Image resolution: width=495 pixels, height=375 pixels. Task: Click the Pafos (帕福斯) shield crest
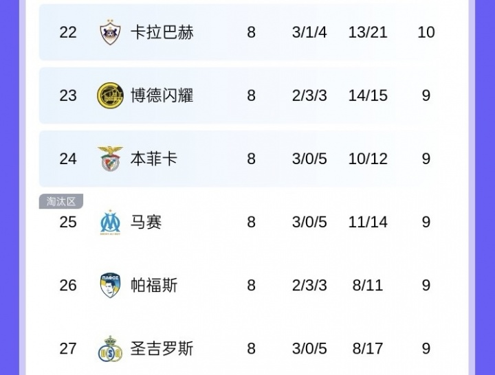point(110,285)
